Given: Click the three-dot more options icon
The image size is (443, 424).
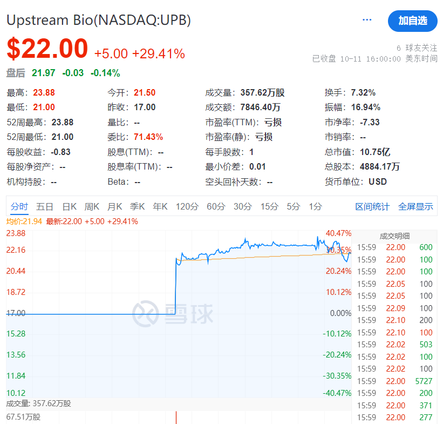Looking at the screenshot, I should (367, 20).
